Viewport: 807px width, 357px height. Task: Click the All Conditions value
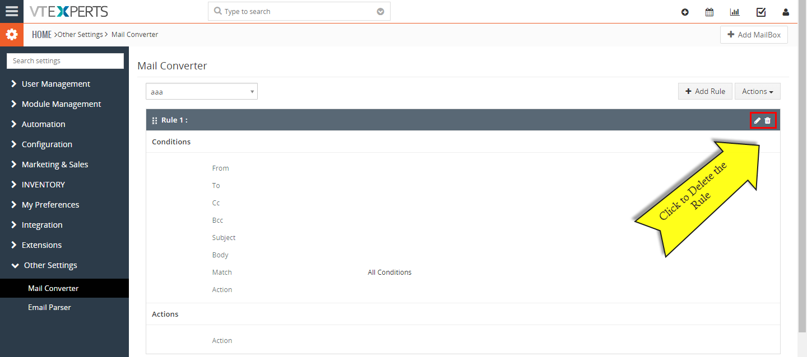[x=389, y=273]
